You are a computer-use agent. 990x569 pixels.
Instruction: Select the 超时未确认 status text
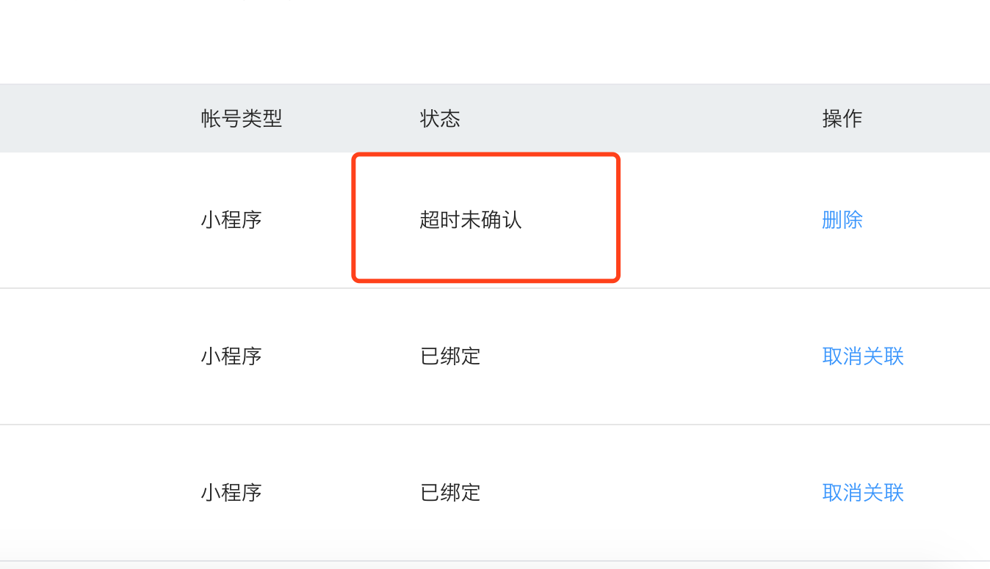pyautogui.click(x=471, y=220)
